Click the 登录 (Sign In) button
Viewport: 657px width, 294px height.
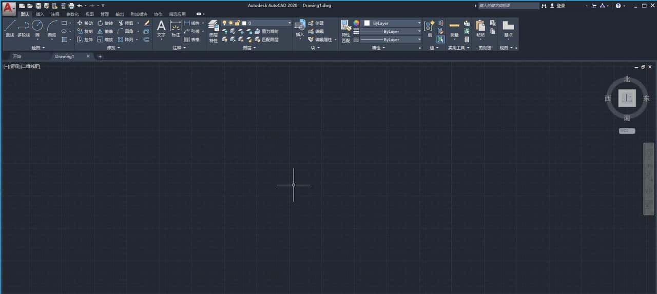pyautogui.click(x=557, y=6)
